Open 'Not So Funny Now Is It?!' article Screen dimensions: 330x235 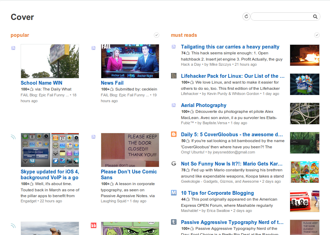click(232, 164)
